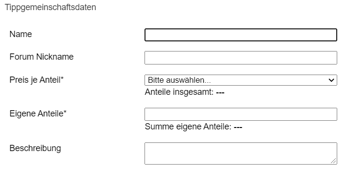Focus the Forum Nickname input box

240,58
